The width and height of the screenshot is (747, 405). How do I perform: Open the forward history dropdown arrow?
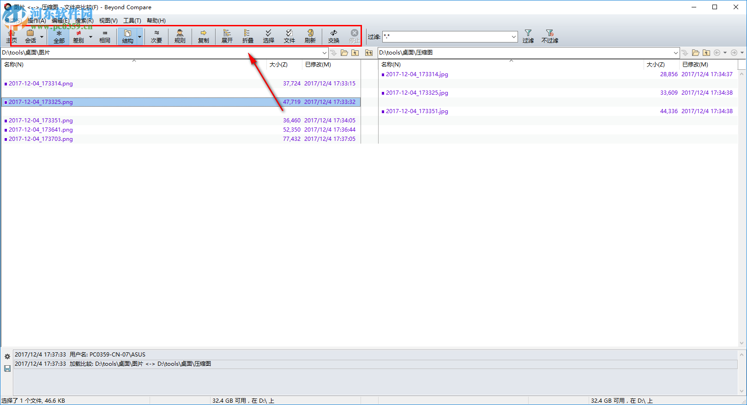click(x=742, y=53)
